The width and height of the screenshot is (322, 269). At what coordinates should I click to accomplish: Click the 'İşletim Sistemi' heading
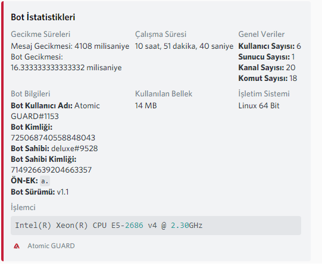(264, 93)
